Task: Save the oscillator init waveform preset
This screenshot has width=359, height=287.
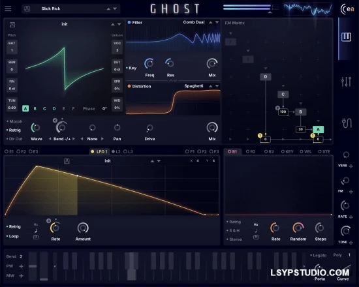Action: (12, 25)
